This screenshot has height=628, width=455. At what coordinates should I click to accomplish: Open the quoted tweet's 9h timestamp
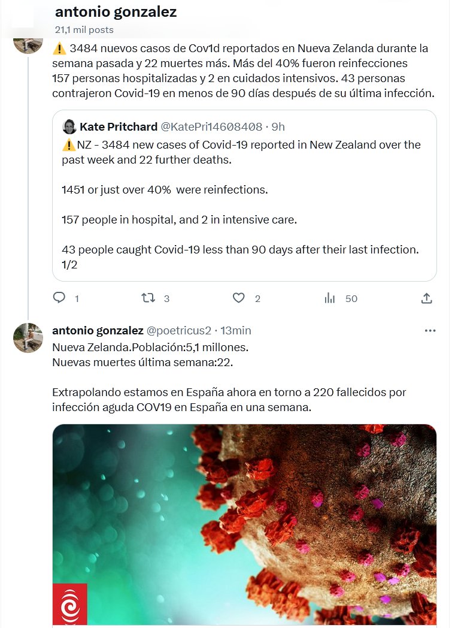[278, 126]
